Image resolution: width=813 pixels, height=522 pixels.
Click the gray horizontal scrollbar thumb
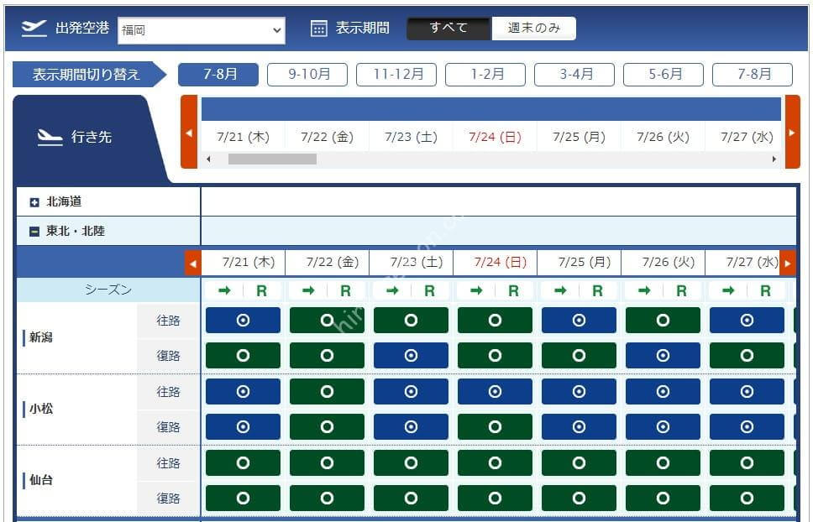(272, 159)
